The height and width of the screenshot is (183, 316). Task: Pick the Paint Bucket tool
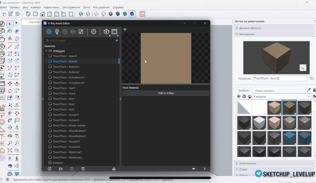pos(10,31)
